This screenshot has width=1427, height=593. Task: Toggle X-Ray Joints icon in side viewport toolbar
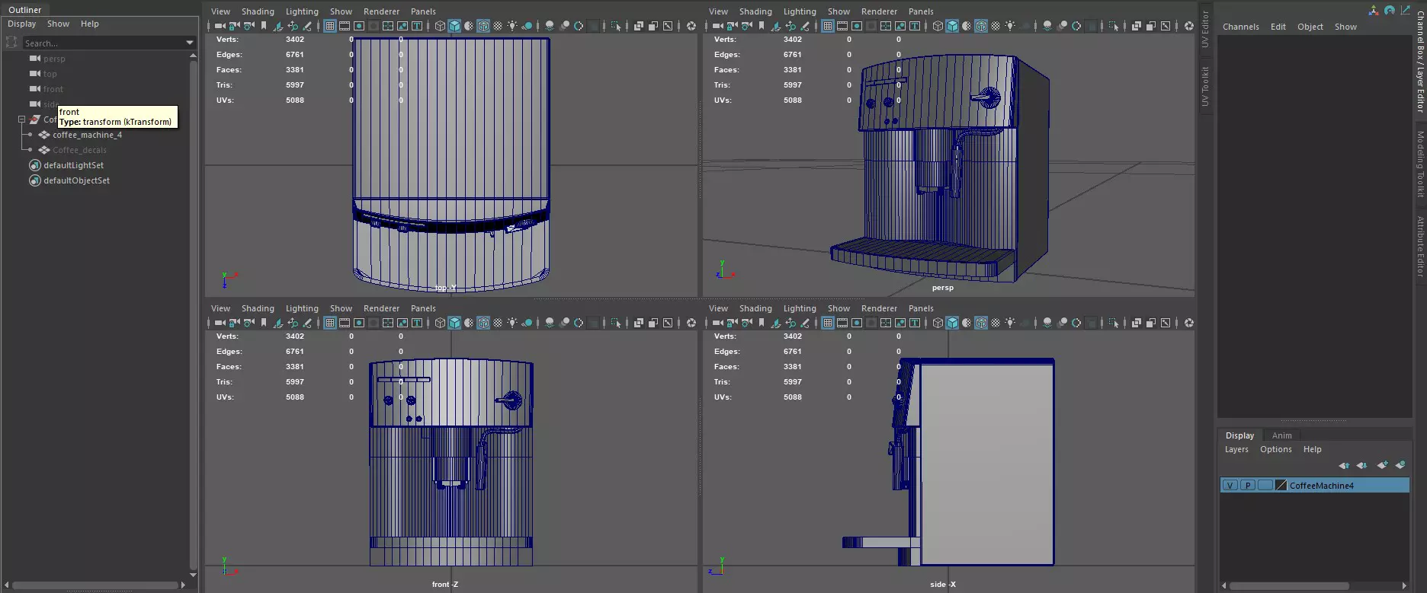point(1166,323)
